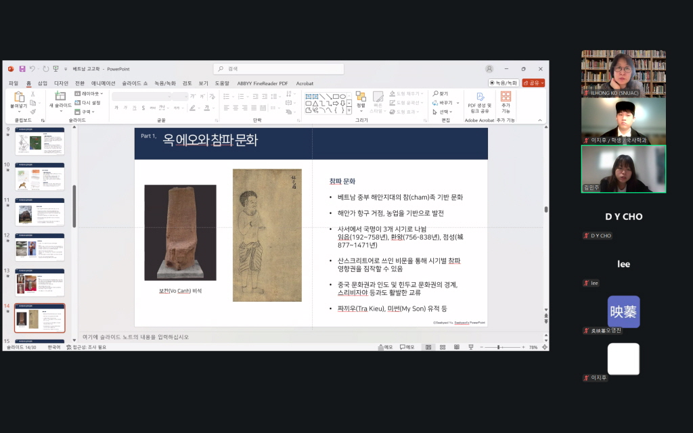
Task: Align paragraph text to the left
Action: coord(226,108)
